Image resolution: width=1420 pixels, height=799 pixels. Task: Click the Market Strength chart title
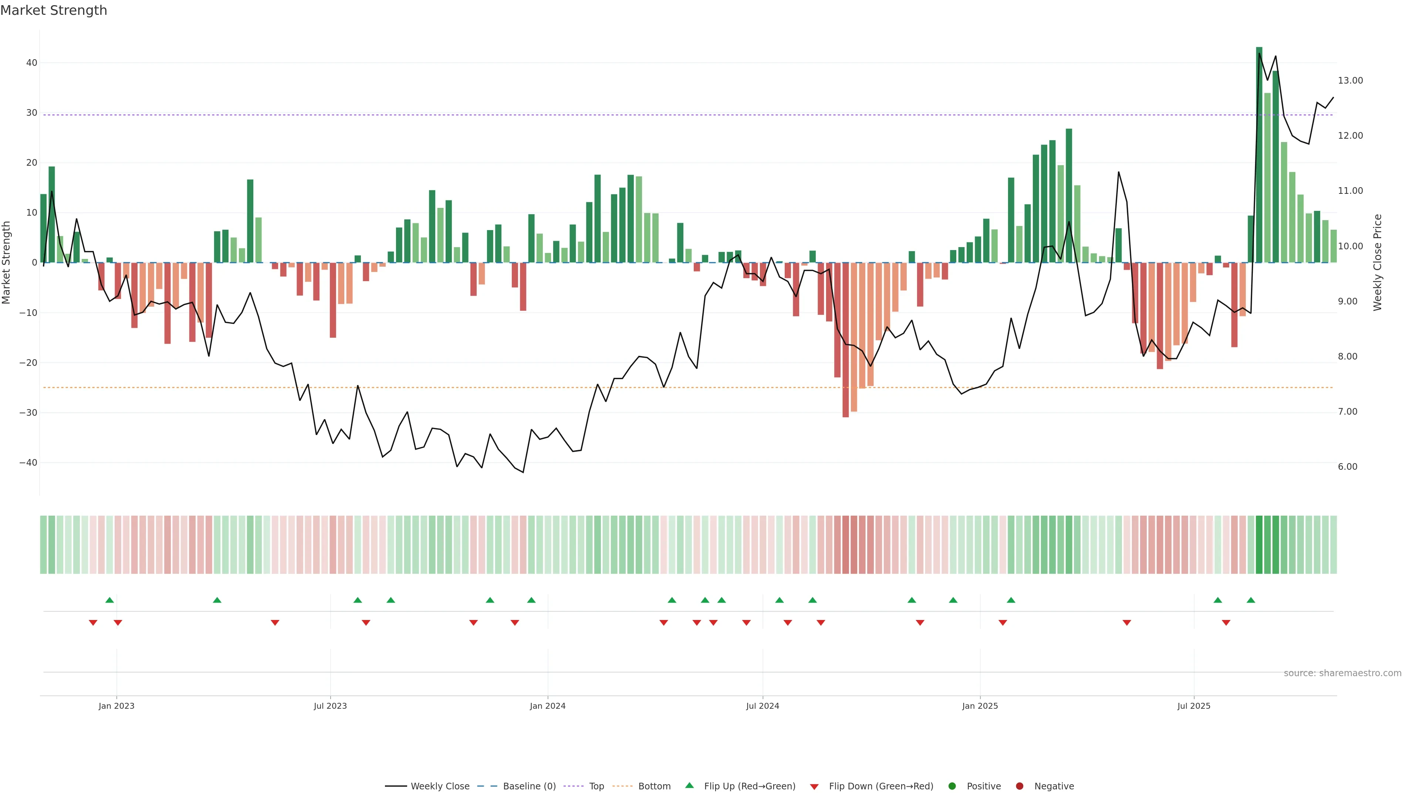pyautogui.click(x=54, y=10)
